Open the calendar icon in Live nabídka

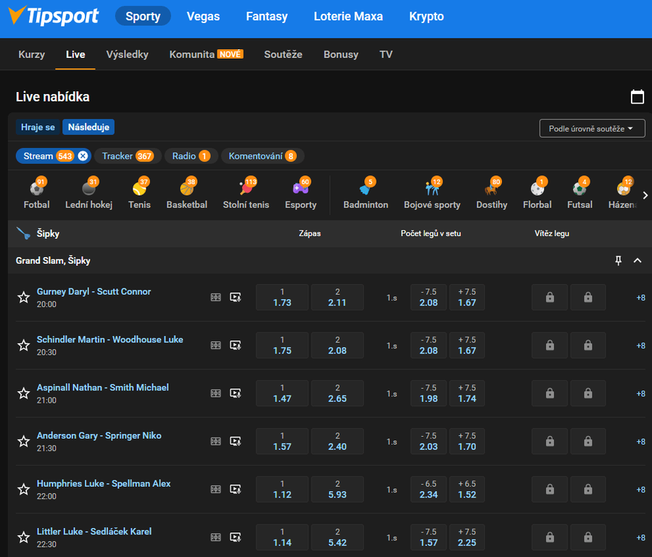coord(638,96)
